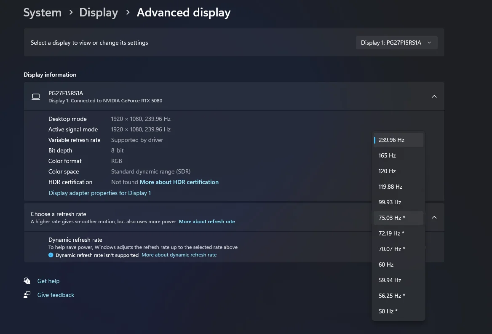Screen dimensions: 492x334
Task: Click the monitor icon beside PG27F15RS1A
Action: 36,96
